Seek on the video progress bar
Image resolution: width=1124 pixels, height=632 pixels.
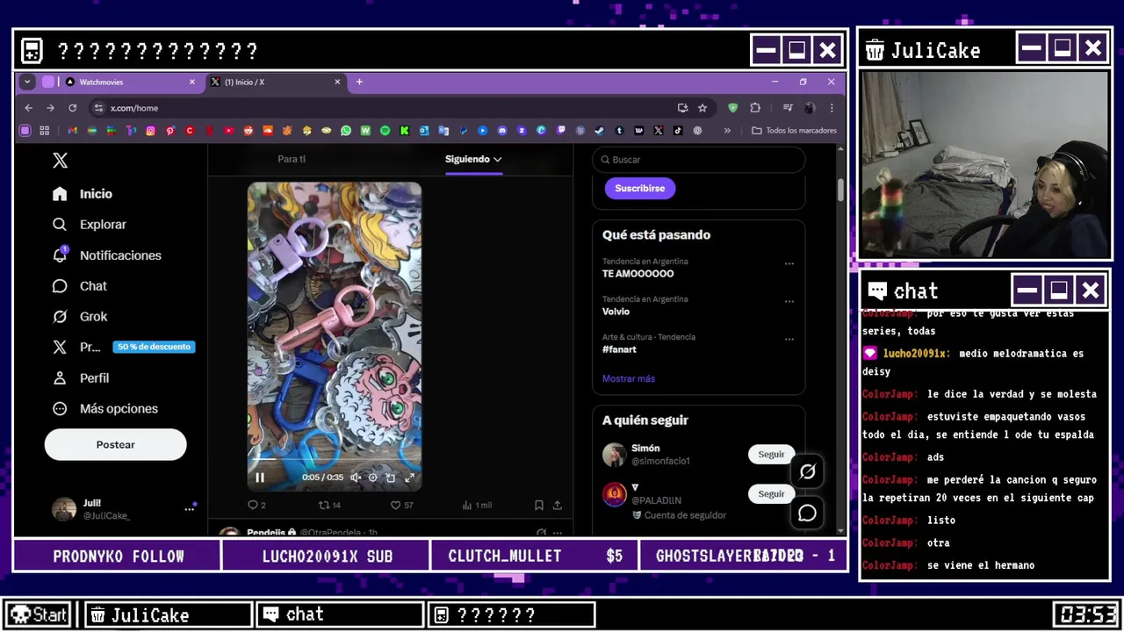click(x=335, y=458)
